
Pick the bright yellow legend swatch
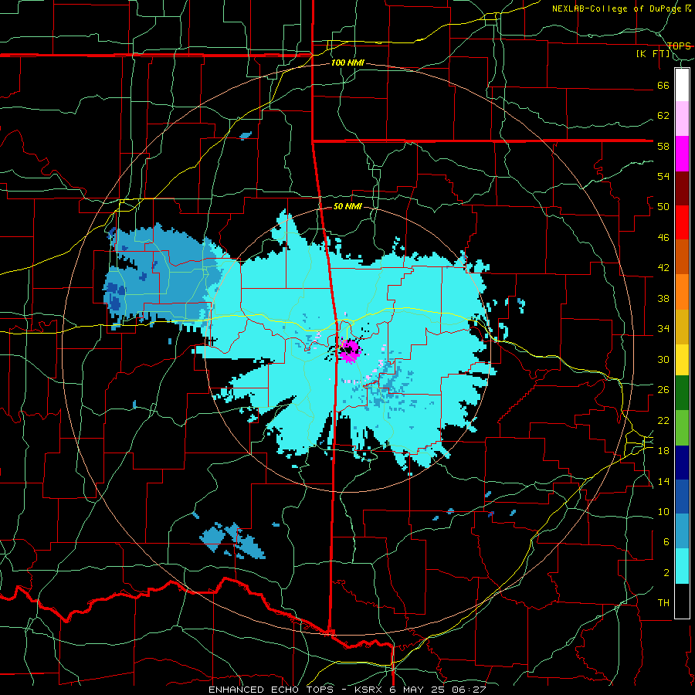(x=682, y=359)
